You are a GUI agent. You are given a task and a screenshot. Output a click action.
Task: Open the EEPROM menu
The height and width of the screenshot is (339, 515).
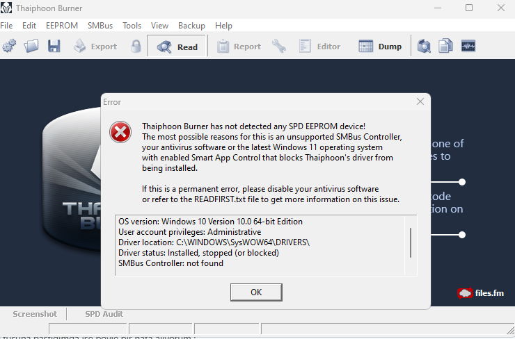pyautogui.click(x=62, y=26)
